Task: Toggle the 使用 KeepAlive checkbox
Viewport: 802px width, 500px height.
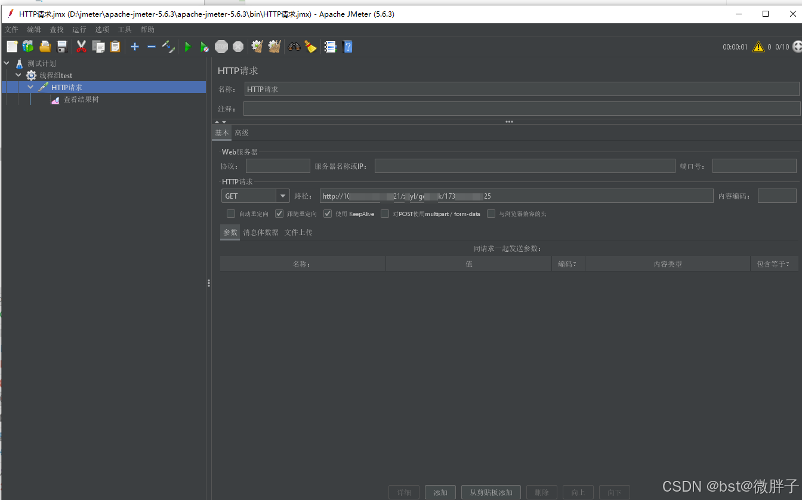Action: coord(328,214)
